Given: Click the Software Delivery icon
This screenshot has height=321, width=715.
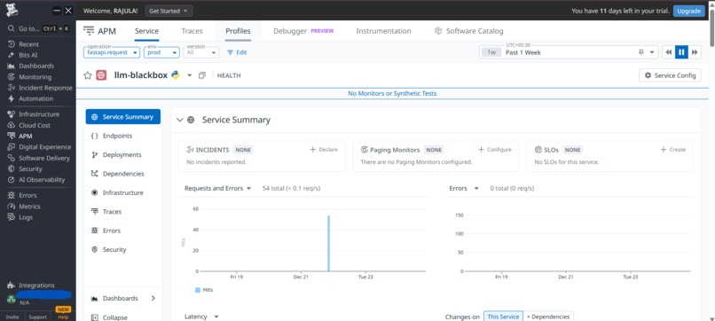Looking at the screenshot, I should pos(11,158).
